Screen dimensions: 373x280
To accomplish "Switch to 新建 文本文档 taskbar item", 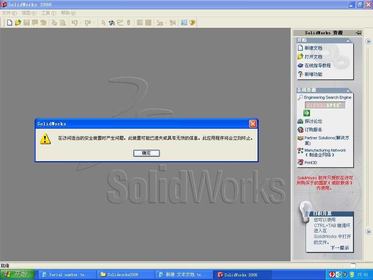I will click(184, 275).
